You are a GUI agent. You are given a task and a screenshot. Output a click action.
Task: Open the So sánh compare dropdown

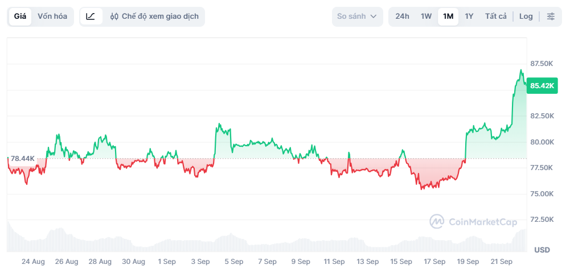(357, 16)
